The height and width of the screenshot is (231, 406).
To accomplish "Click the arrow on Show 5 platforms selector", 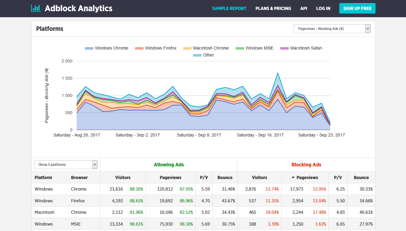I will [94, 165].
